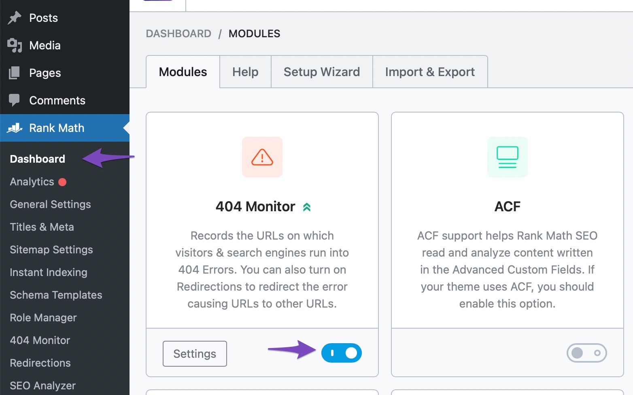Click the Posts pushpin icon

pyautogui.click(x=15, y=17)
